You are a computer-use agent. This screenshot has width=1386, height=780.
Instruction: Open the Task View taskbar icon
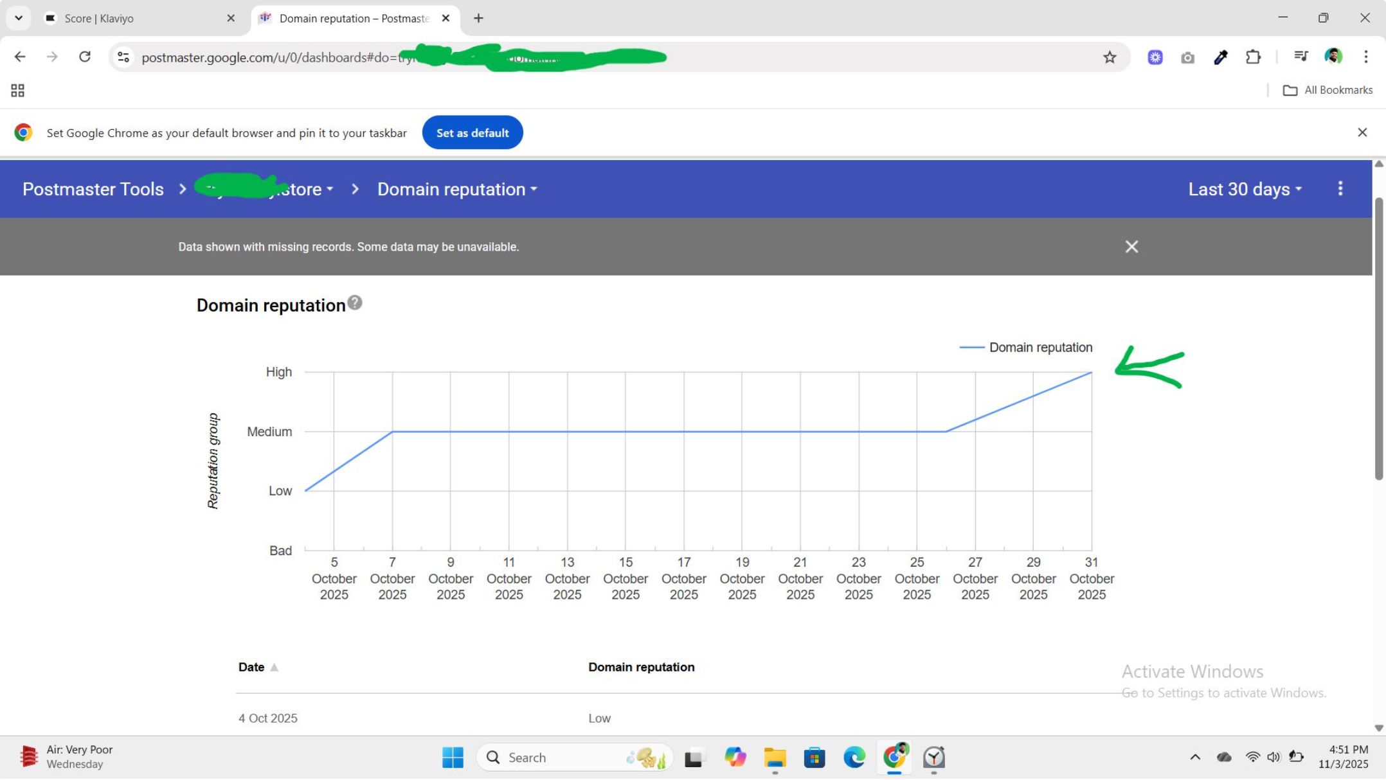coord(694,758)
